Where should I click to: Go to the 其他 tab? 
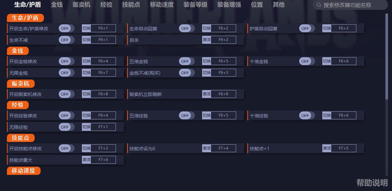pyautogui.click(x=279, y=5)
